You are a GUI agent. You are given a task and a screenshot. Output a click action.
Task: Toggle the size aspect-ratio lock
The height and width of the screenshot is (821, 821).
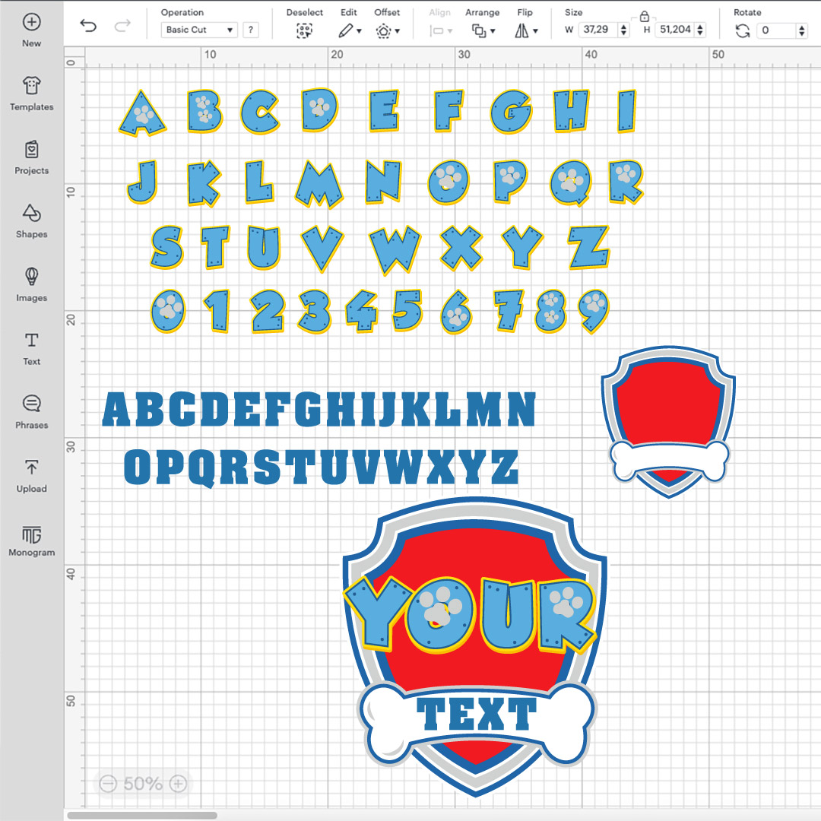pos(645,17)
